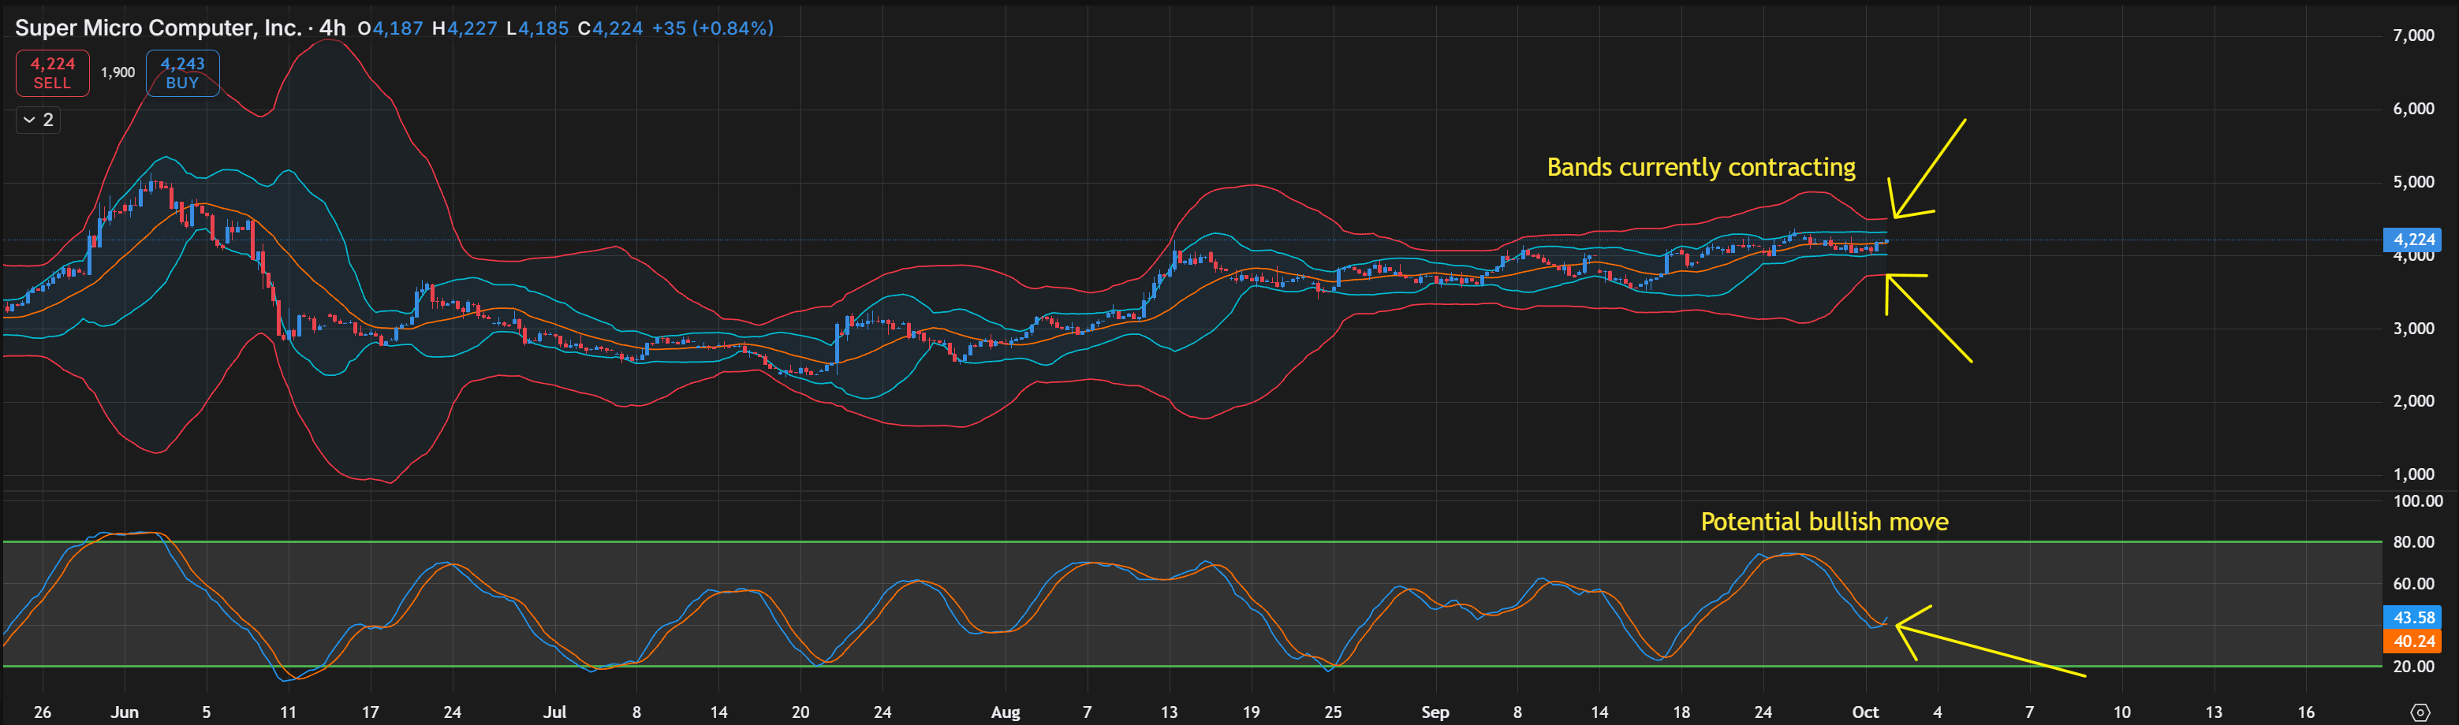Click the 26 date on time axis
Image resolution: width=2459 pixels, height=725 pixels.
[x=42, y=712]
